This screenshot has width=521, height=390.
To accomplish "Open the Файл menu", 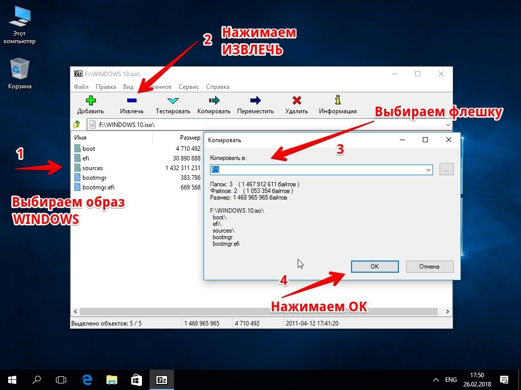I will [81, 87].
